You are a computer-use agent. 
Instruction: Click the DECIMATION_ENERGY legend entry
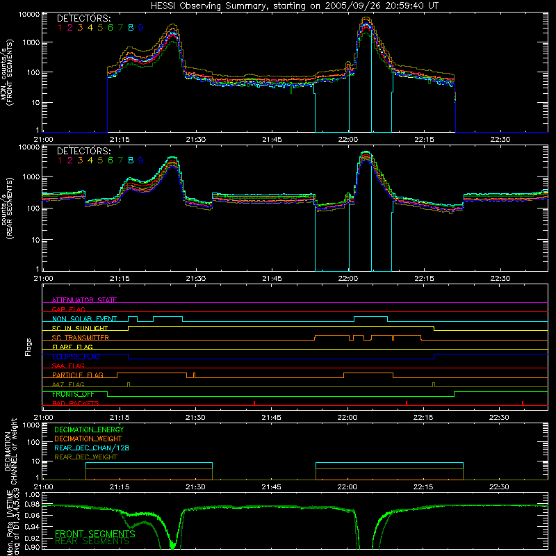[89, 430]
